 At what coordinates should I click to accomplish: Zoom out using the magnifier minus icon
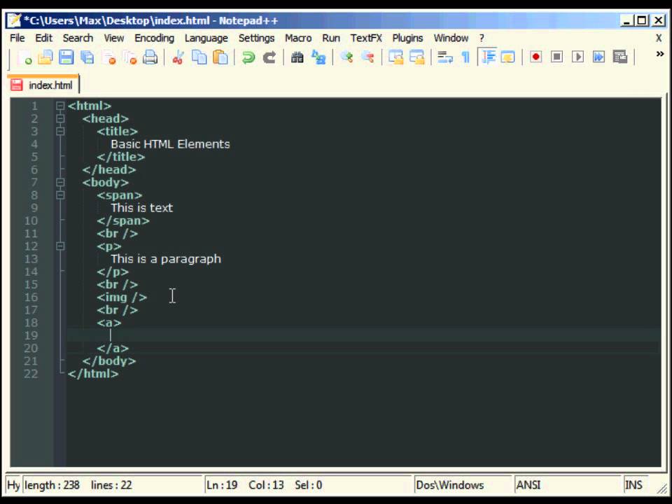tap(367, 57)
